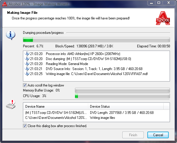Click the Dumping procedure/progress label

click(43, 33)
